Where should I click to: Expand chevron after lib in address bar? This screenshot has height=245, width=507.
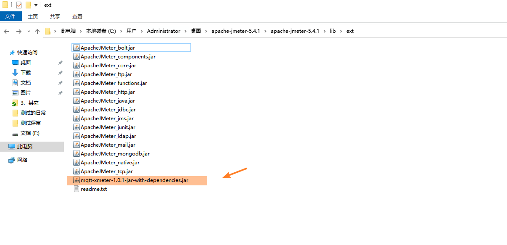(x=341, y=31)
